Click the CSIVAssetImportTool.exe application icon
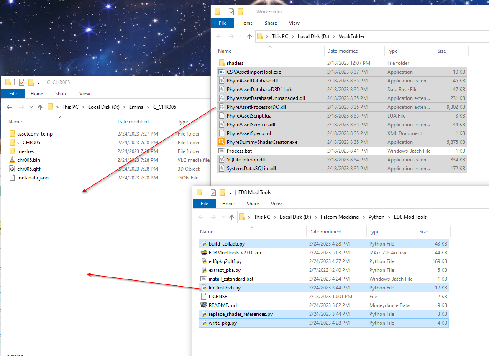This screenshot has width=489, height=356. (x=222, y=72)
